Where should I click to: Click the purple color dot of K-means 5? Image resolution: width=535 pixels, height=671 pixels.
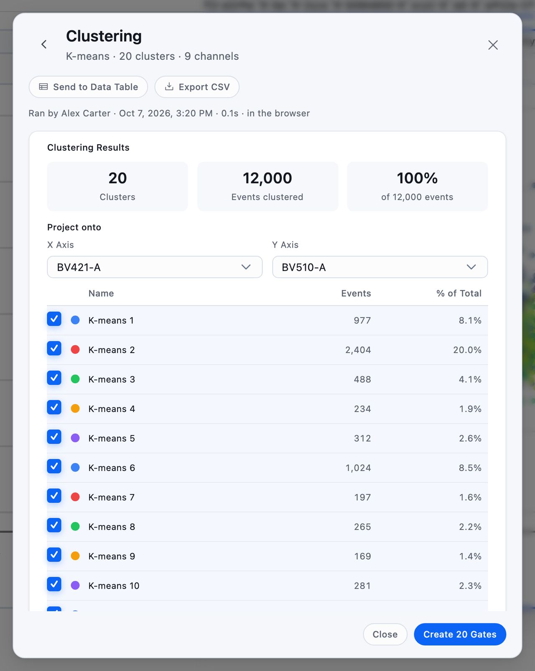75,438
